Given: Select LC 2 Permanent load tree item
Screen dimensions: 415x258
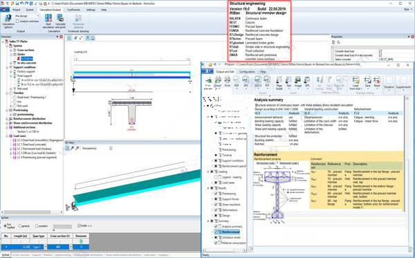Looking at the screenshot, I should coord(34,149).
